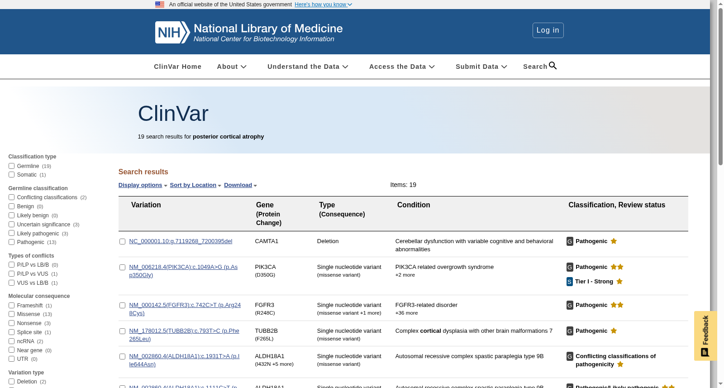This screenshot has width=724, height=388.
Task: Select the ALDH18A1 c.1931T>A row checkbox
Action: click(x=122, y=357)
